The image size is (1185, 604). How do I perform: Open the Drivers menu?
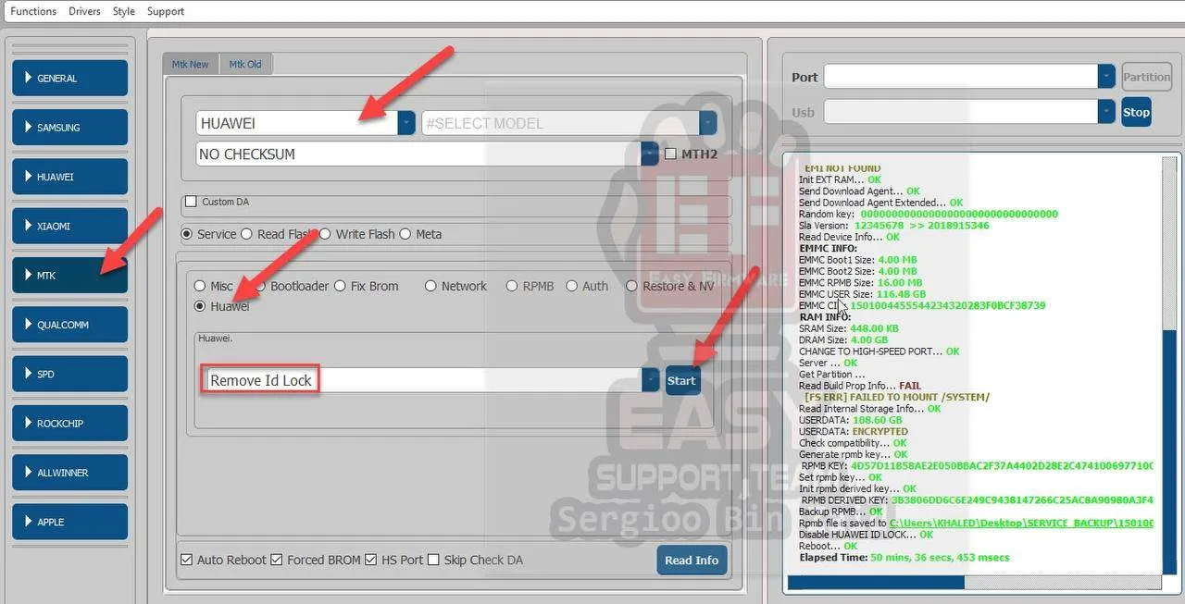[84, 11]
